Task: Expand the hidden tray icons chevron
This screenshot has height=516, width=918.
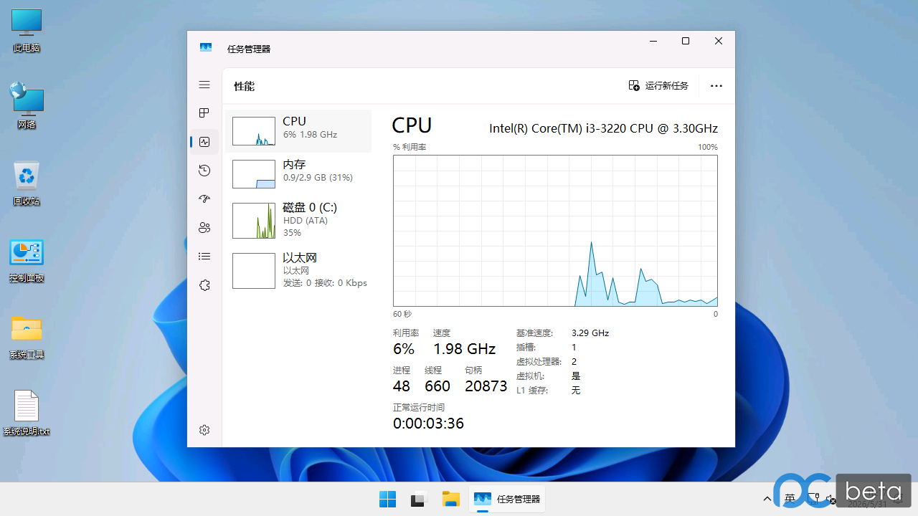Action: pyautogui.click(x=767, y=500)
